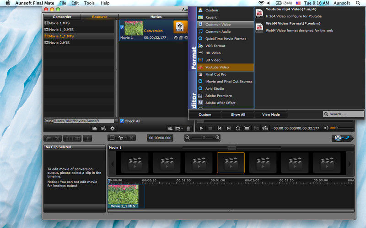Open the scissors cut tool dropdown
The height and width of the screenshot is (228, 366).
(x=122, y=138)
